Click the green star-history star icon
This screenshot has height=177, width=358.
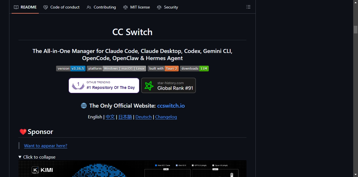click(x=149, y=86)
